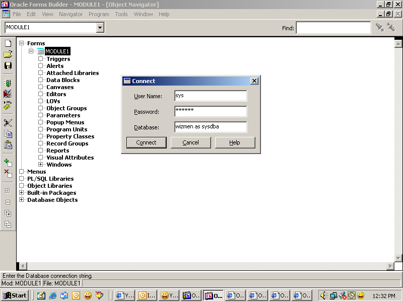Click the Cancel button in dialog
The height and width of the screenshot is (302, 403).
pos(191,142)
